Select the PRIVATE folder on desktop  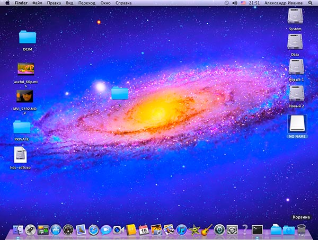22,127
